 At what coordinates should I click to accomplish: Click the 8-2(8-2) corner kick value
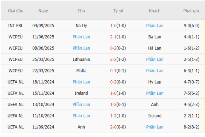coord(191,127)
